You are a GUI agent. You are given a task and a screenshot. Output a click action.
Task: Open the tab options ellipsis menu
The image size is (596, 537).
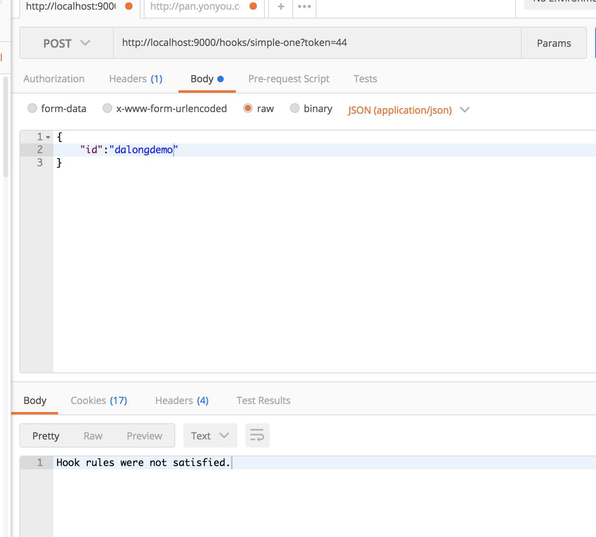click(304, 6)
